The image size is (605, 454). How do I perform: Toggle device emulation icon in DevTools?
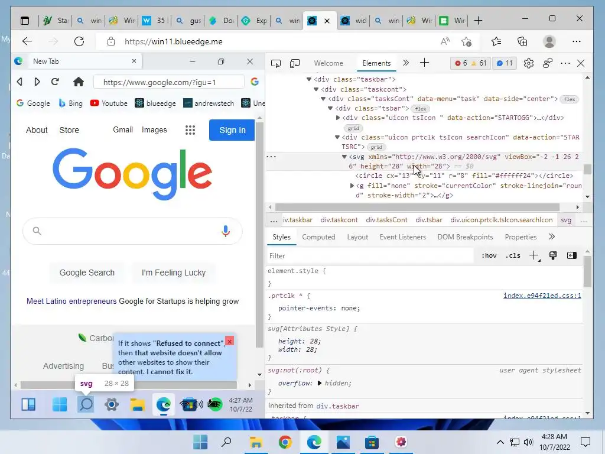click(x=295, y=63)
